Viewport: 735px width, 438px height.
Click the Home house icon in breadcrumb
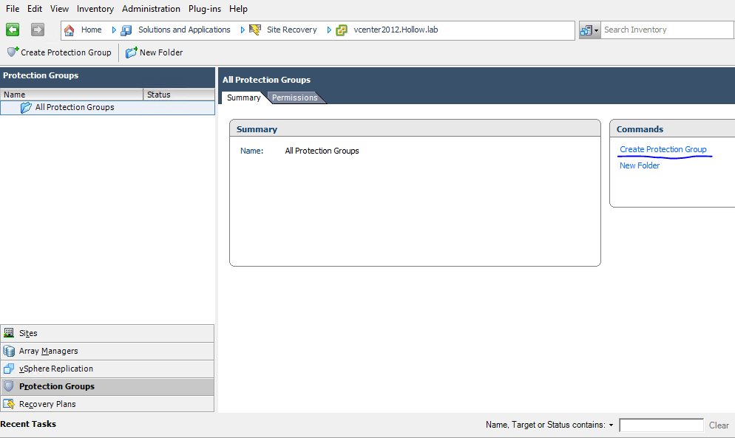tap(69, 30)
